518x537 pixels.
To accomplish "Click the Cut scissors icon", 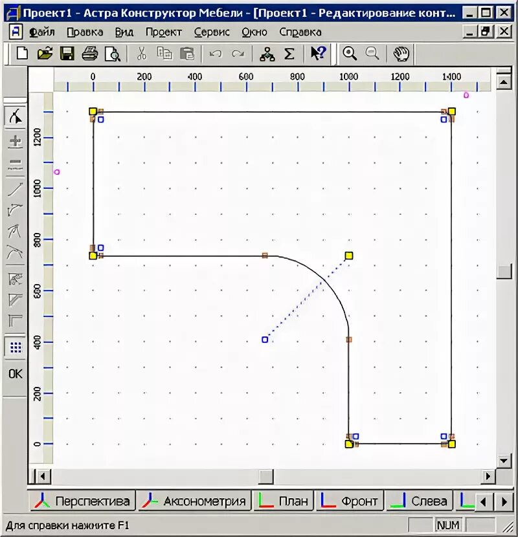I will tap(142, 54).
